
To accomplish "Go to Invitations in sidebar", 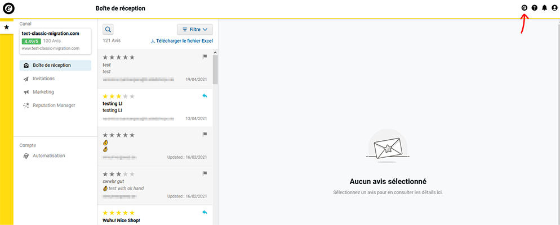I will pyautogui.click(x=47, y=79).
